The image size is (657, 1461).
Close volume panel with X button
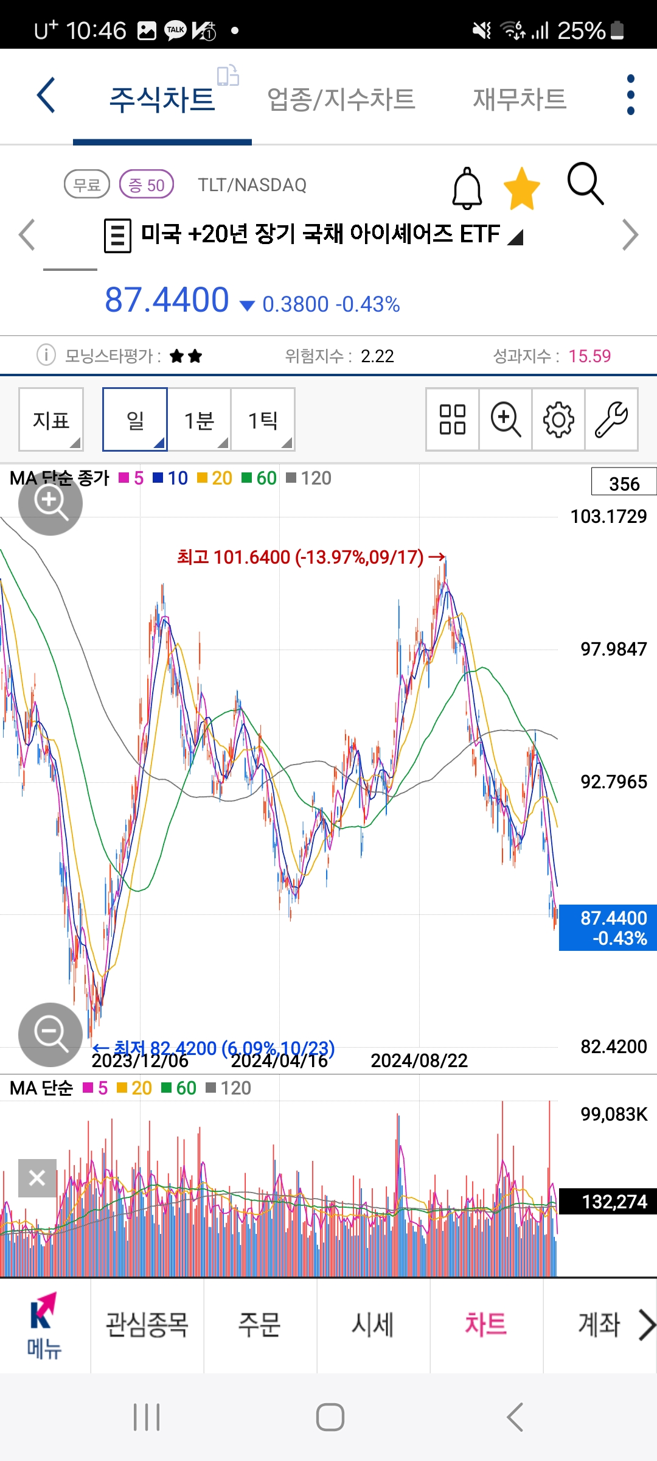coord(37,1178)
